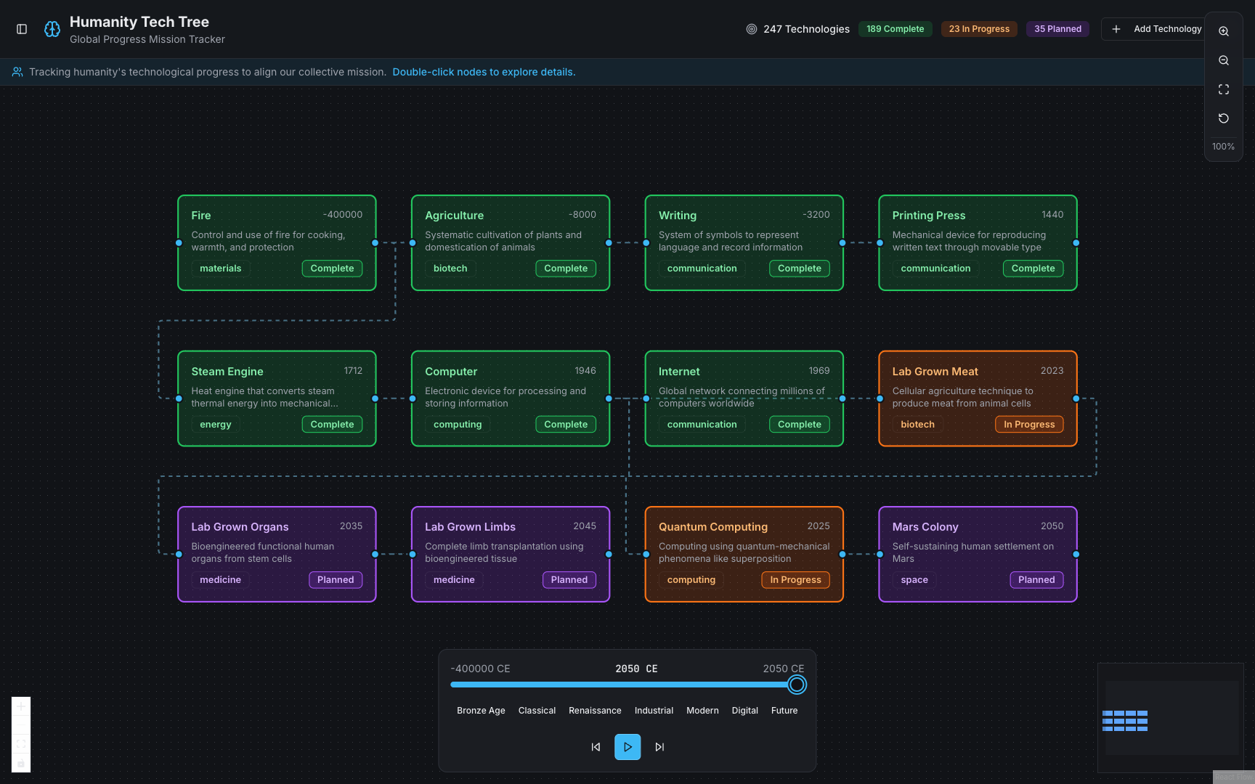The width and height of the screenshot is (1255, 784).
Task: Play the timeline animation
Action: [627, 747]
